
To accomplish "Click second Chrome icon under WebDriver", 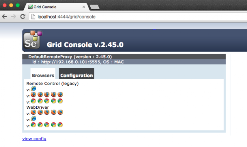I will 40,125.
